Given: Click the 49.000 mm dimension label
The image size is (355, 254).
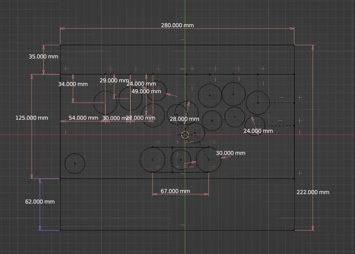Looking at the screenshot, I should pyautogui.click(x=146, y=91).
